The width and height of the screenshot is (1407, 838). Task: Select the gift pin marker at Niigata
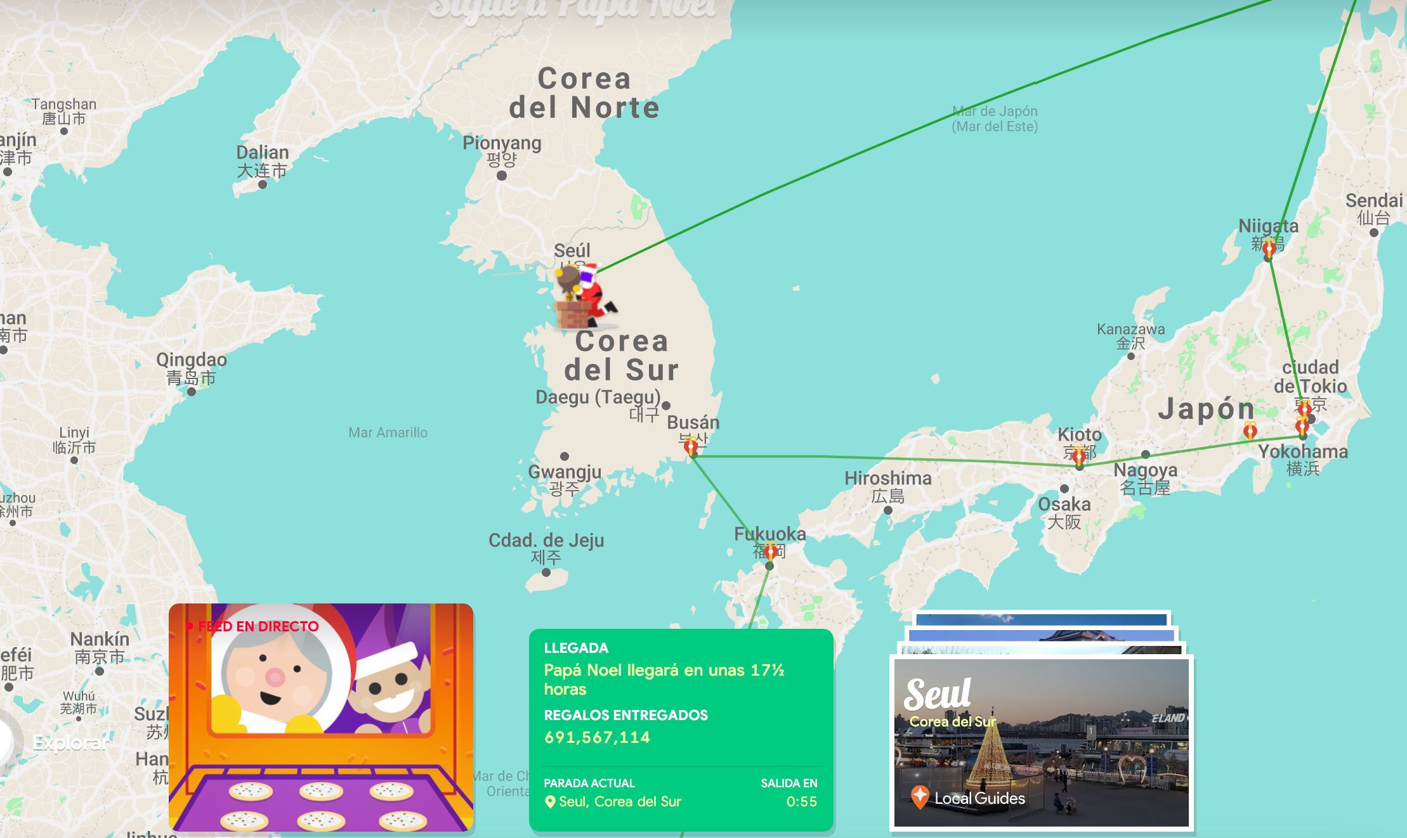click(x=1269, y=248)
